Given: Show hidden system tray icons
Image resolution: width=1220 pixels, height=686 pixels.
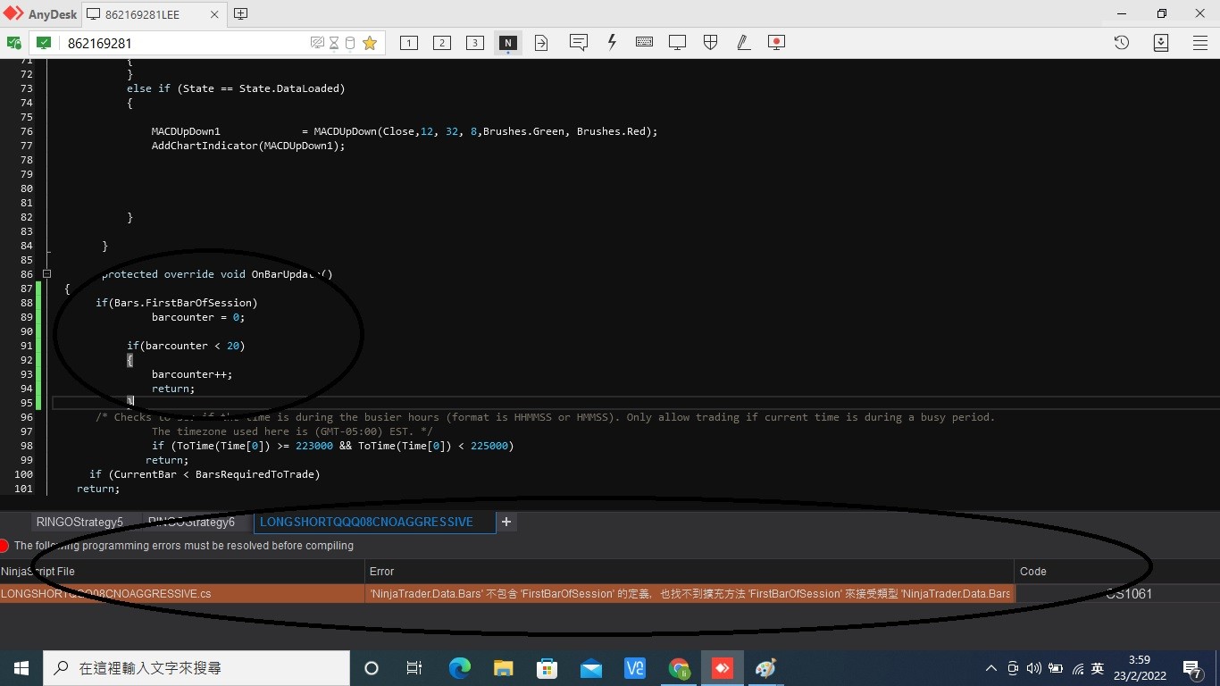Looking at the screenshot, I should (990, 668).
